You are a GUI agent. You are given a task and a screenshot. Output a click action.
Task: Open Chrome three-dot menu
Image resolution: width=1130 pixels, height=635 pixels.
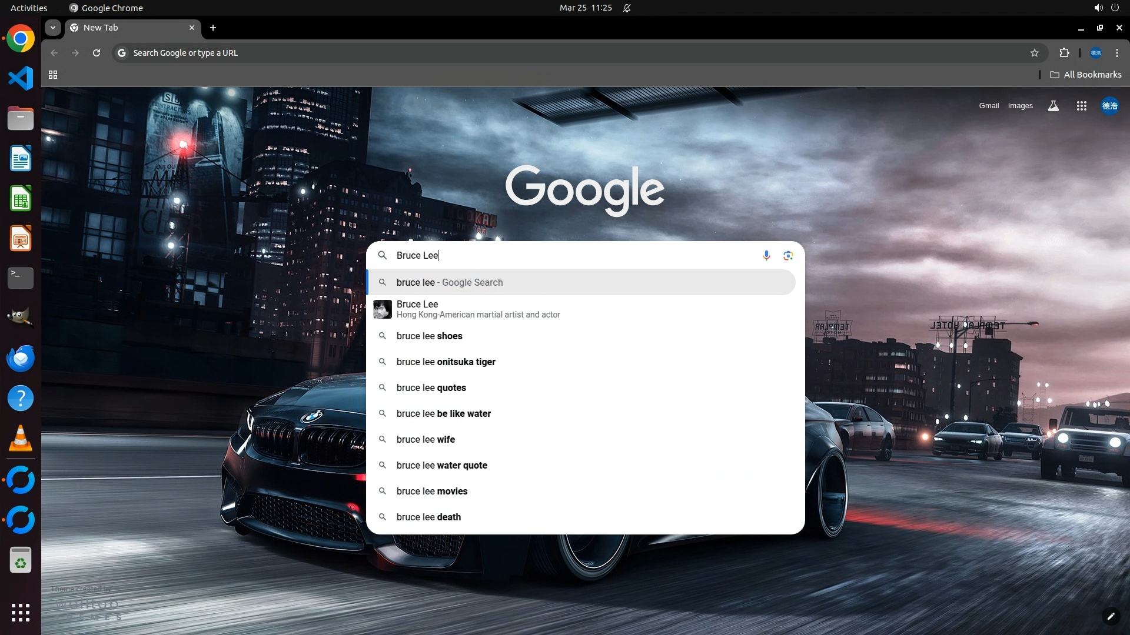1117,53
